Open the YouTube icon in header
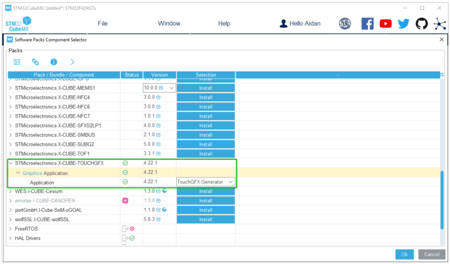 pyautogui.click(x=385, y=23)
